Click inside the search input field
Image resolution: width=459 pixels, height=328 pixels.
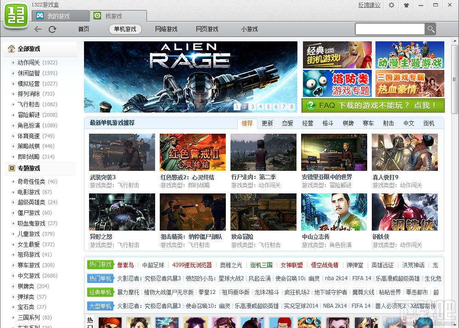point(390,29)
